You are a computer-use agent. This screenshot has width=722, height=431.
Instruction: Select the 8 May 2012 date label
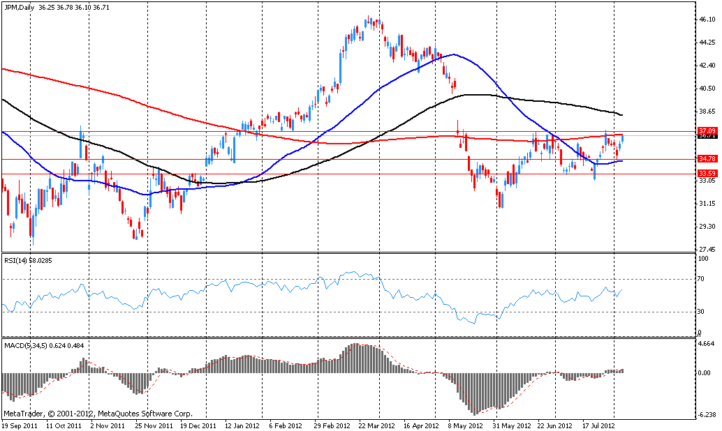pos(466,425)
